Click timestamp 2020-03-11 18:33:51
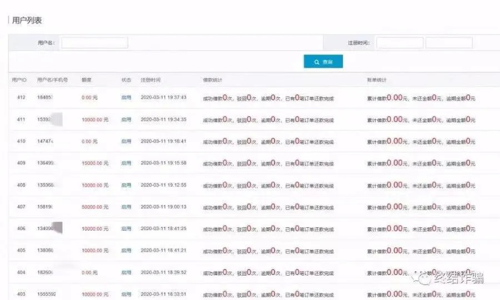The image size is (500, 300). coord(163,294)
